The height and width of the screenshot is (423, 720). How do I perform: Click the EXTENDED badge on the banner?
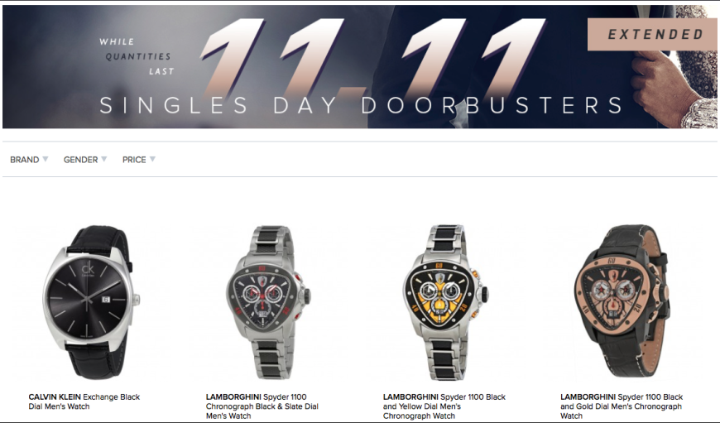pyautogui.click(x=652, y=35)
